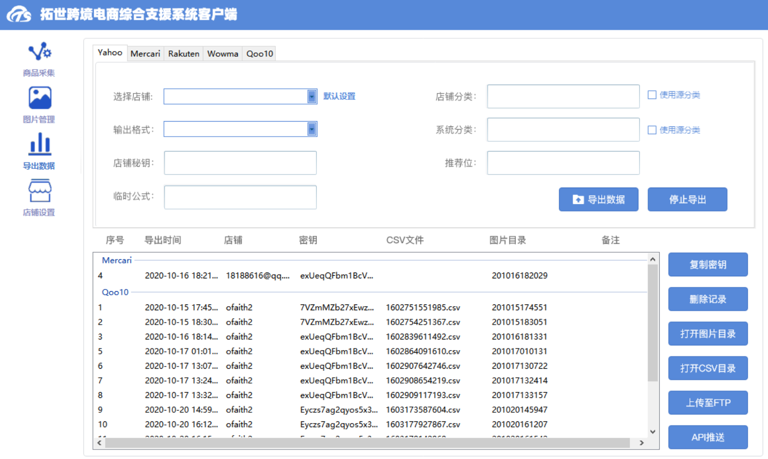The image size is (768, 459).
Task: Select the 导出数据 bar chart sidebar icon
Action: [40, 144]
